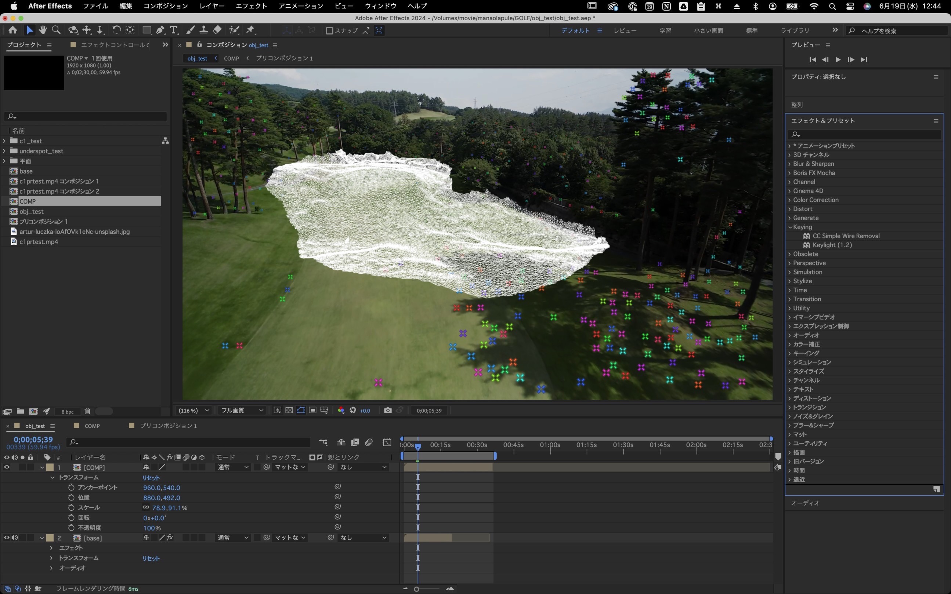Select the Type (T) tool
This screenshot has height=594, width=951.
click(173, 30)
